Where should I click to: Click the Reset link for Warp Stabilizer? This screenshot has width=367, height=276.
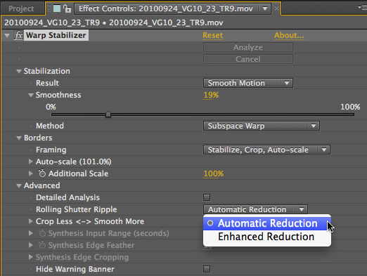[212, 35]
